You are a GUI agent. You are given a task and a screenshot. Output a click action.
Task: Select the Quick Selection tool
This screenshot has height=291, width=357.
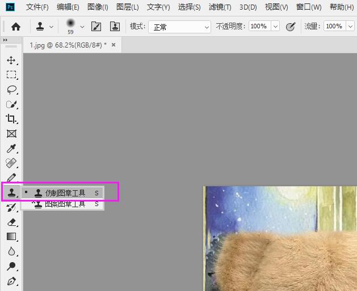[x=11, y=104]
